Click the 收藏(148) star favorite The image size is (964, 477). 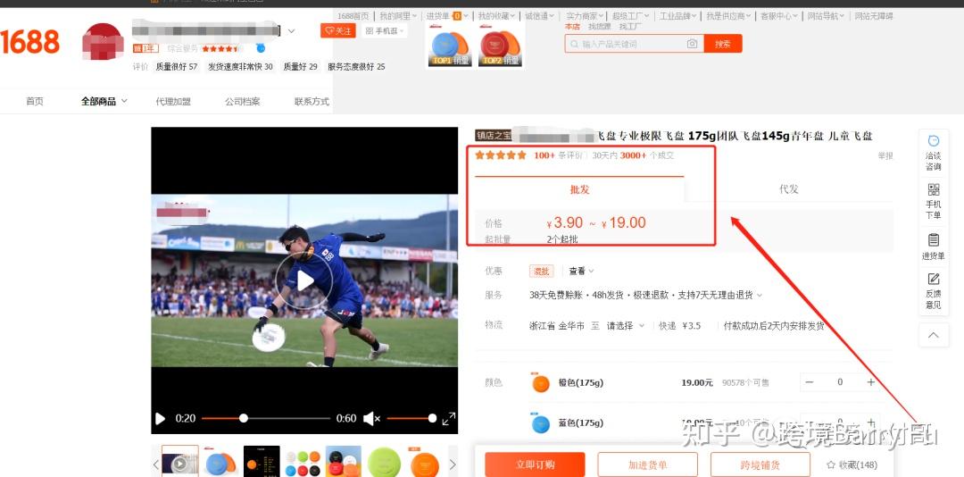tap(852, 464)
